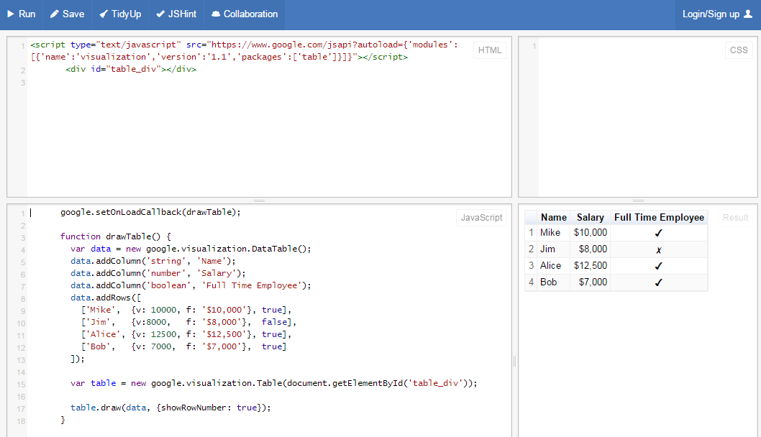Click the divider handle below HTML panel
The width and height of the screenshot is (761, 437).
[259, 201]
